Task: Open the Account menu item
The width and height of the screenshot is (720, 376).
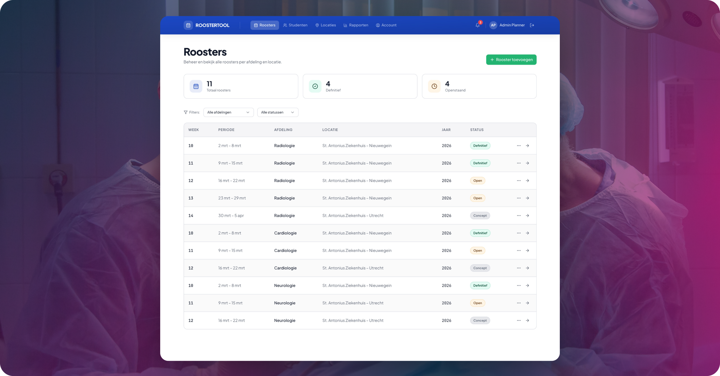Action: [386, 25]
